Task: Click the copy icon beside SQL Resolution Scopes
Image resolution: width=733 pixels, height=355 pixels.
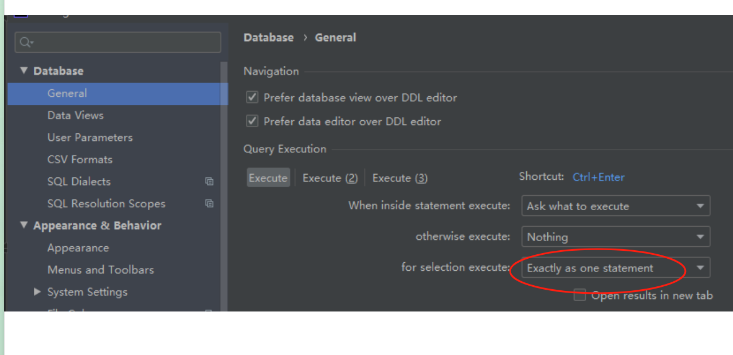Action: coord(209,204)
